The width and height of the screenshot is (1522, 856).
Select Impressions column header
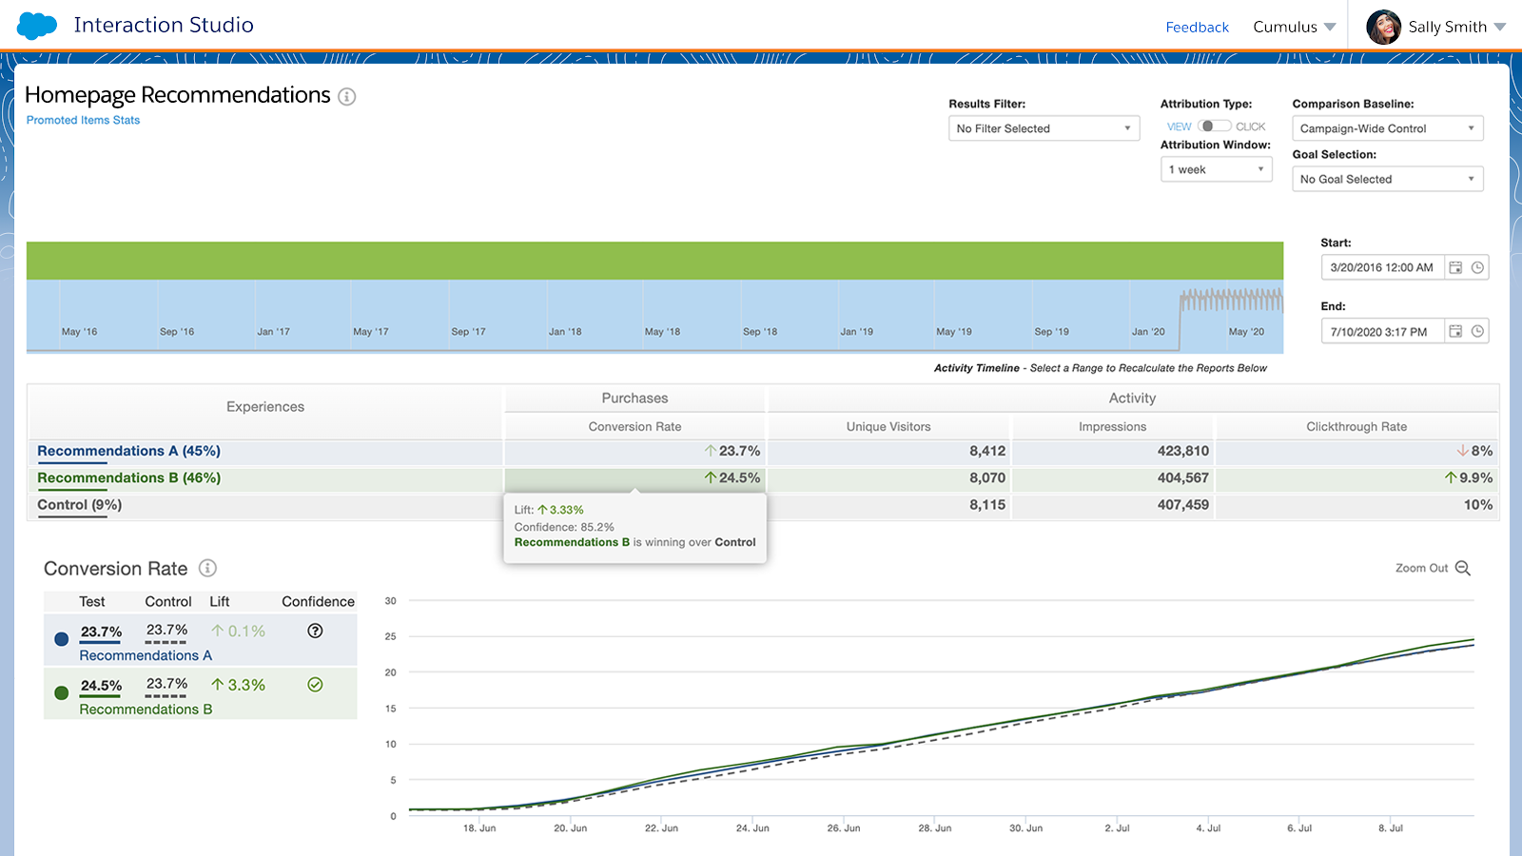coord(1112,426)
